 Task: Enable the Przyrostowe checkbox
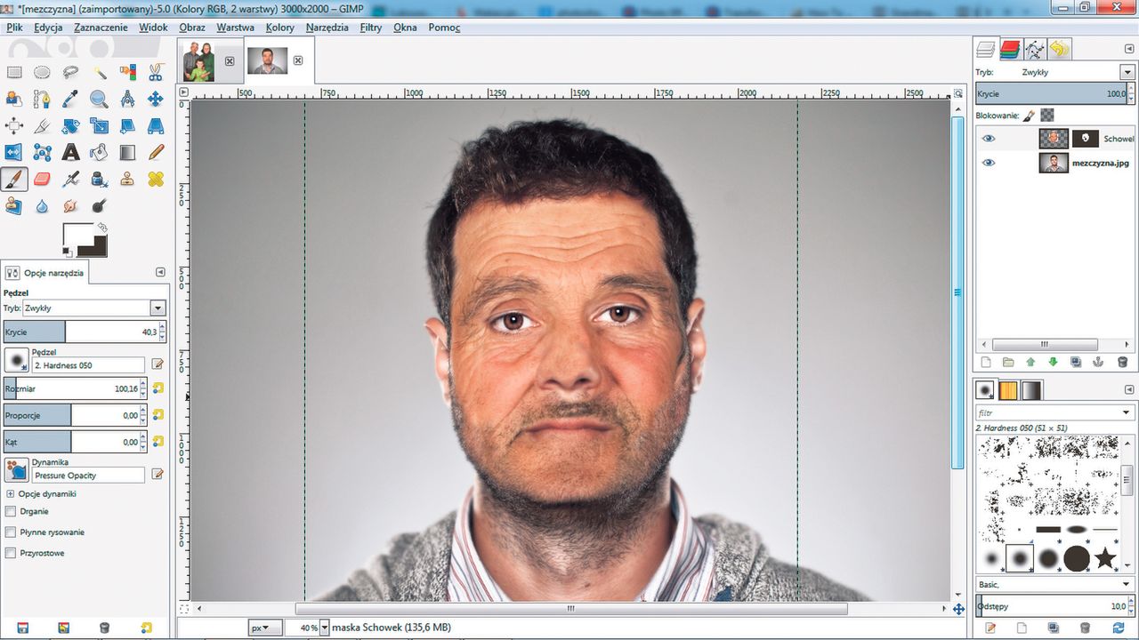click(11, 553)
